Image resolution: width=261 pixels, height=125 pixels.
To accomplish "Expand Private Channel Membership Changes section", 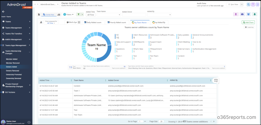I will point(30,85).
